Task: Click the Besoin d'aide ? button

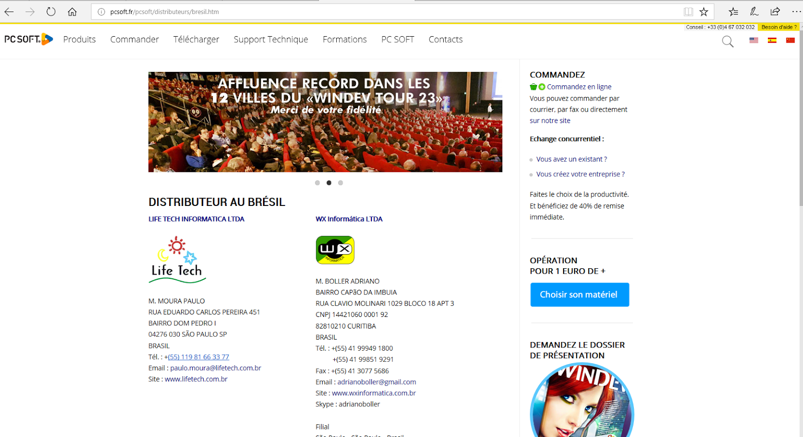Action: pyautogui.click(x=779, y=27)
